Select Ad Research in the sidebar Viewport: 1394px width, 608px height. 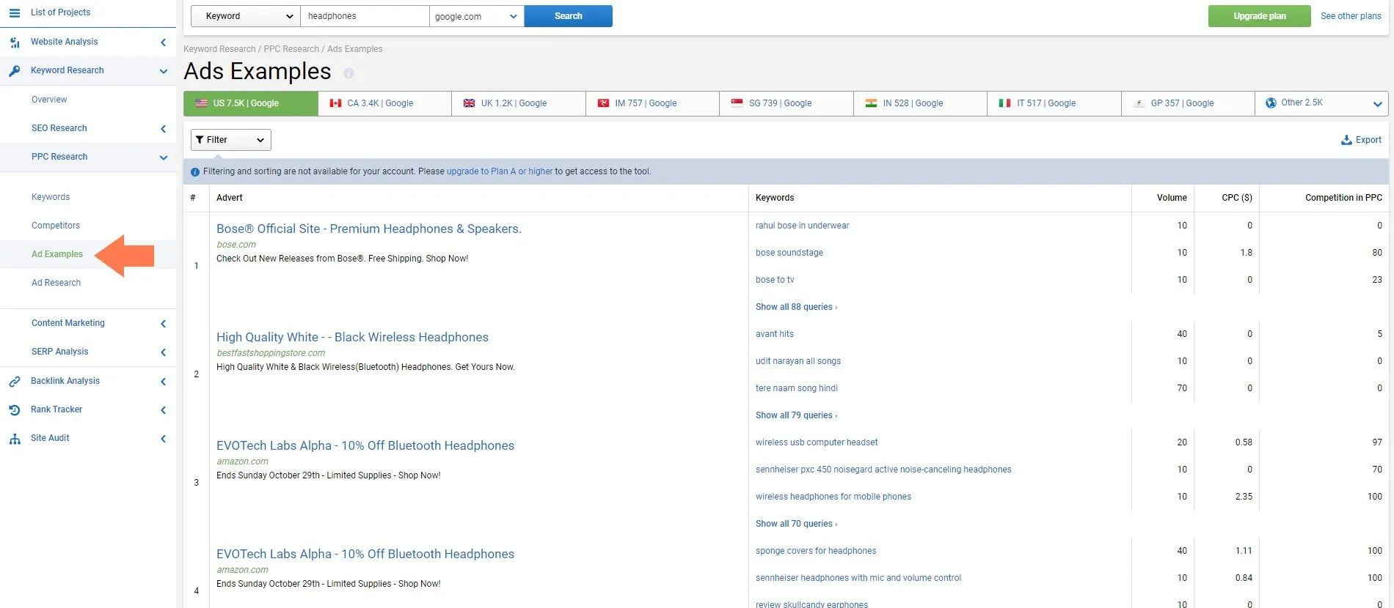pos(56,283)
